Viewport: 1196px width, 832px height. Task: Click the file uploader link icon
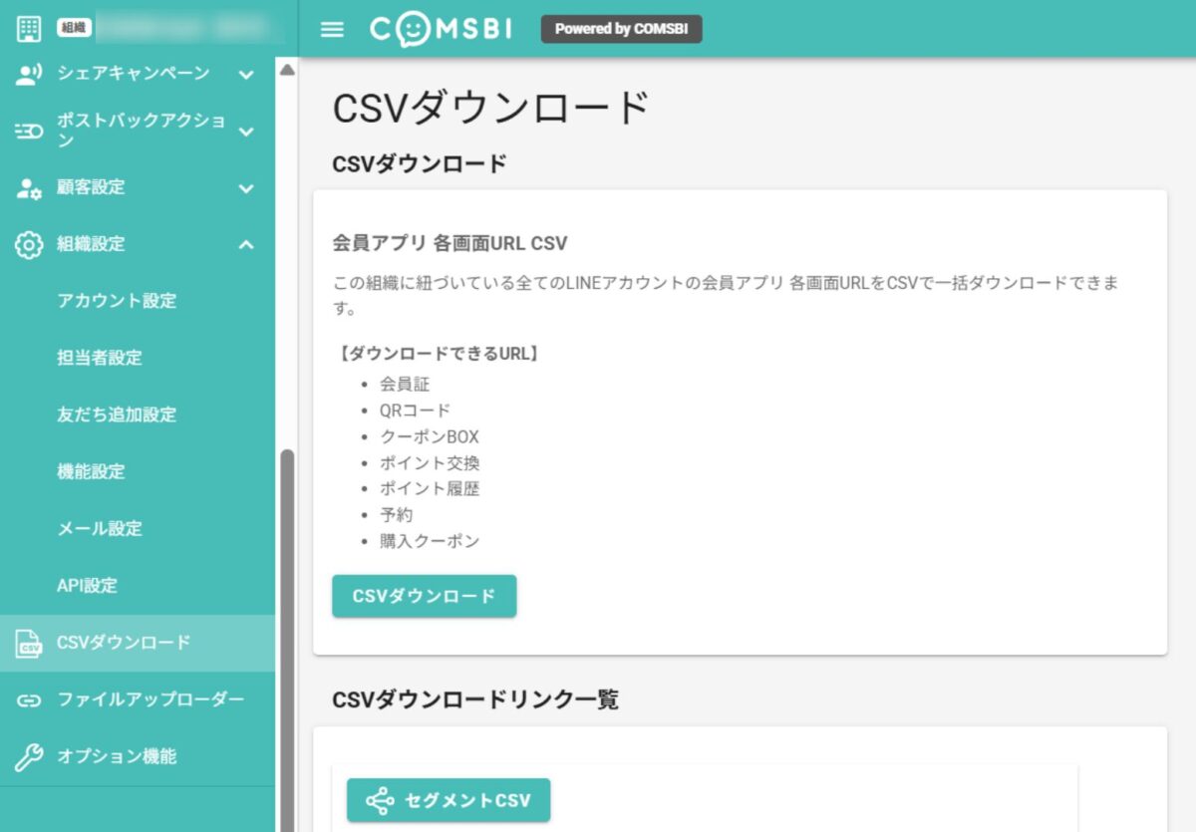(x=29, y=700)
